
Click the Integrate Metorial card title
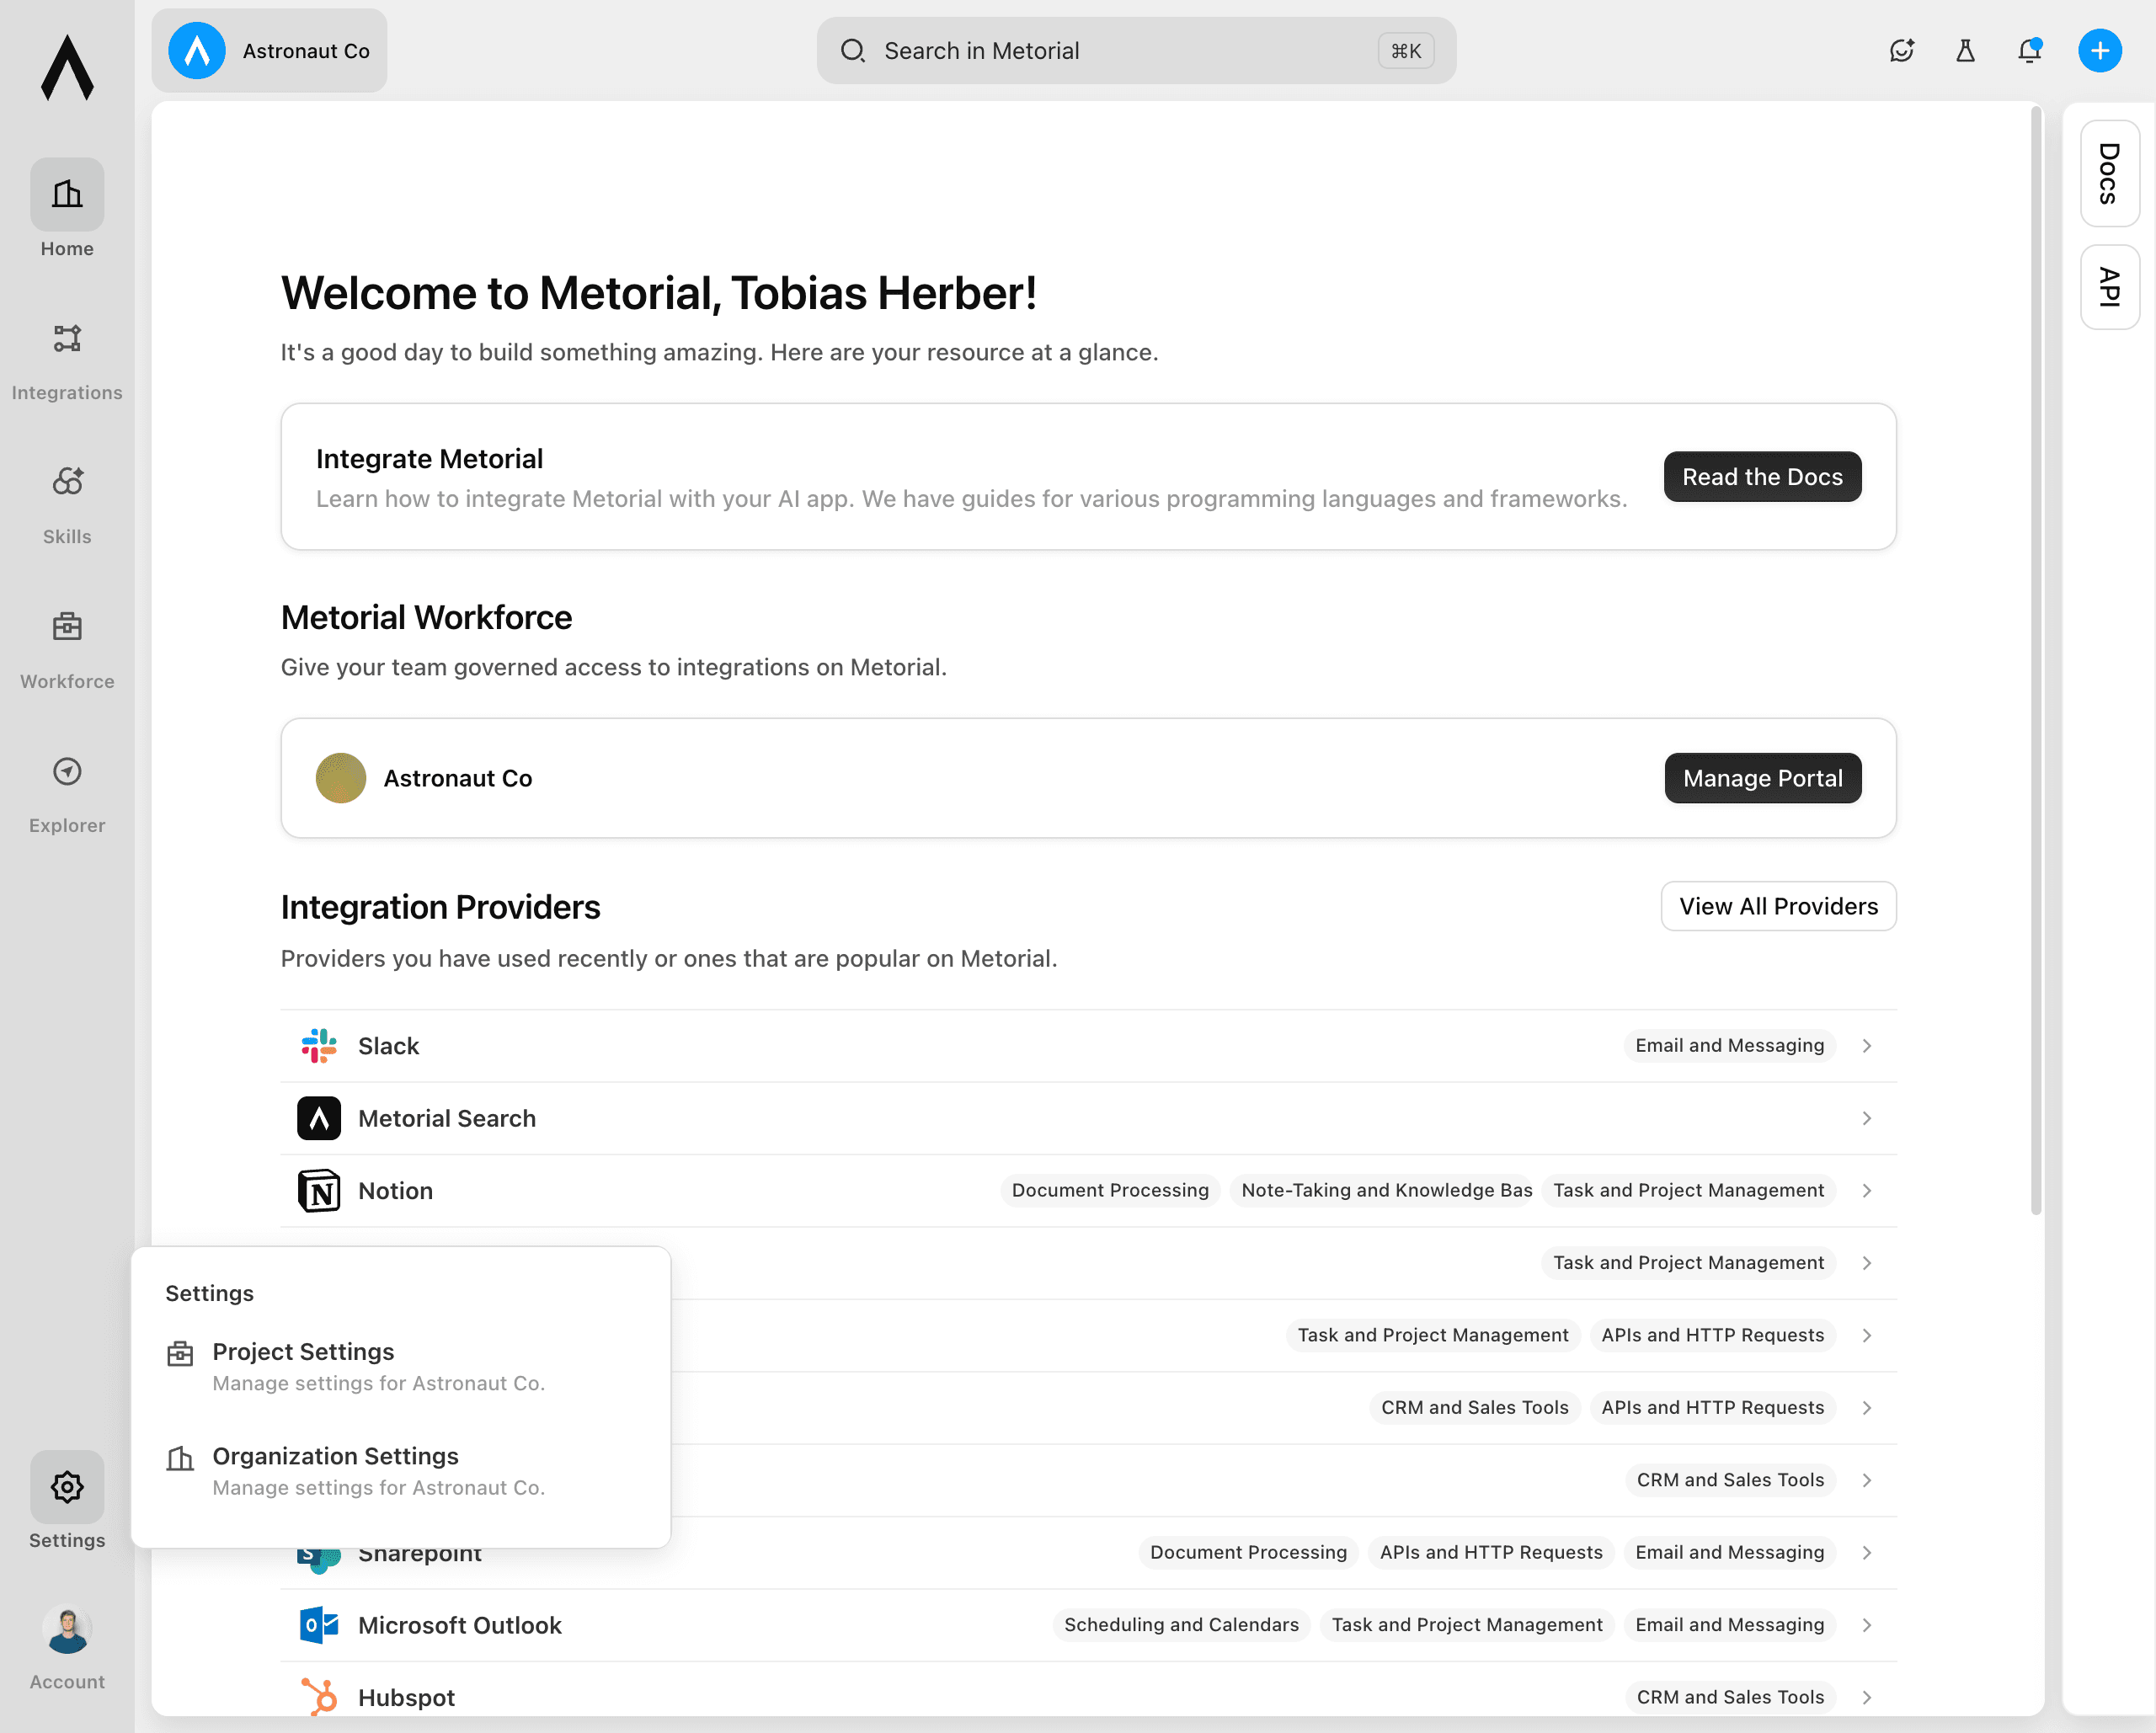(x=429, y=458)
